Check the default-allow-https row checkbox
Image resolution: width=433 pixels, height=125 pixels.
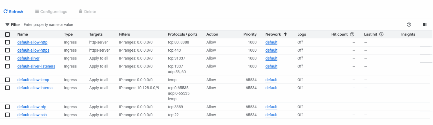[x=8, y=50]
